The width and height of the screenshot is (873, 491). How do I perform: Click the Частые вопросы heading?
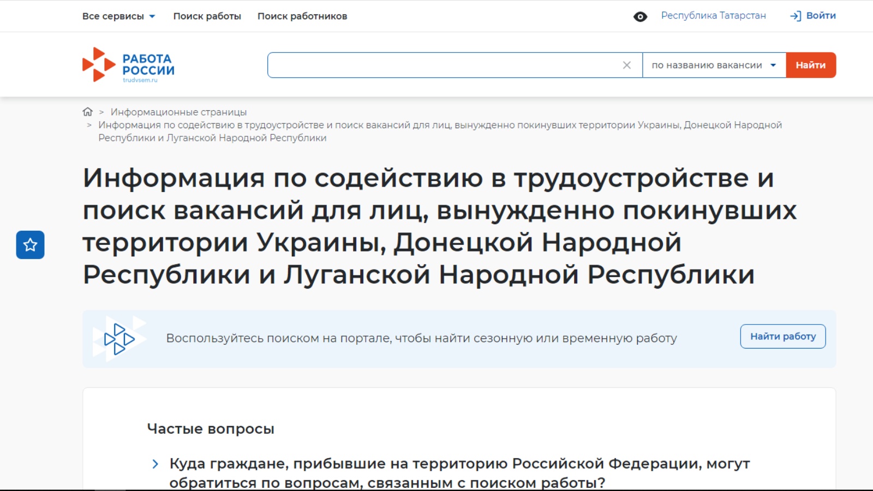click(211, 429)
